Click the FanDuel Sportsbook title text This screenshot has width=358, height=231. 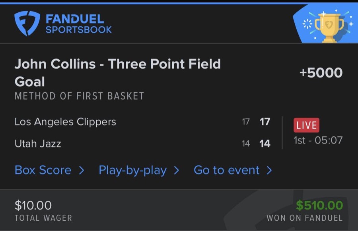point(79,24)
